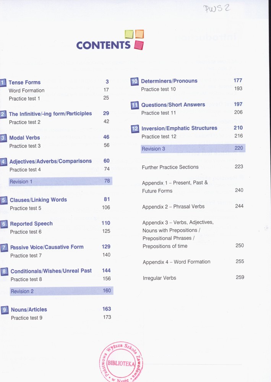
Task: Open the Tense Forms chapter
Action: tap(24, 83)
